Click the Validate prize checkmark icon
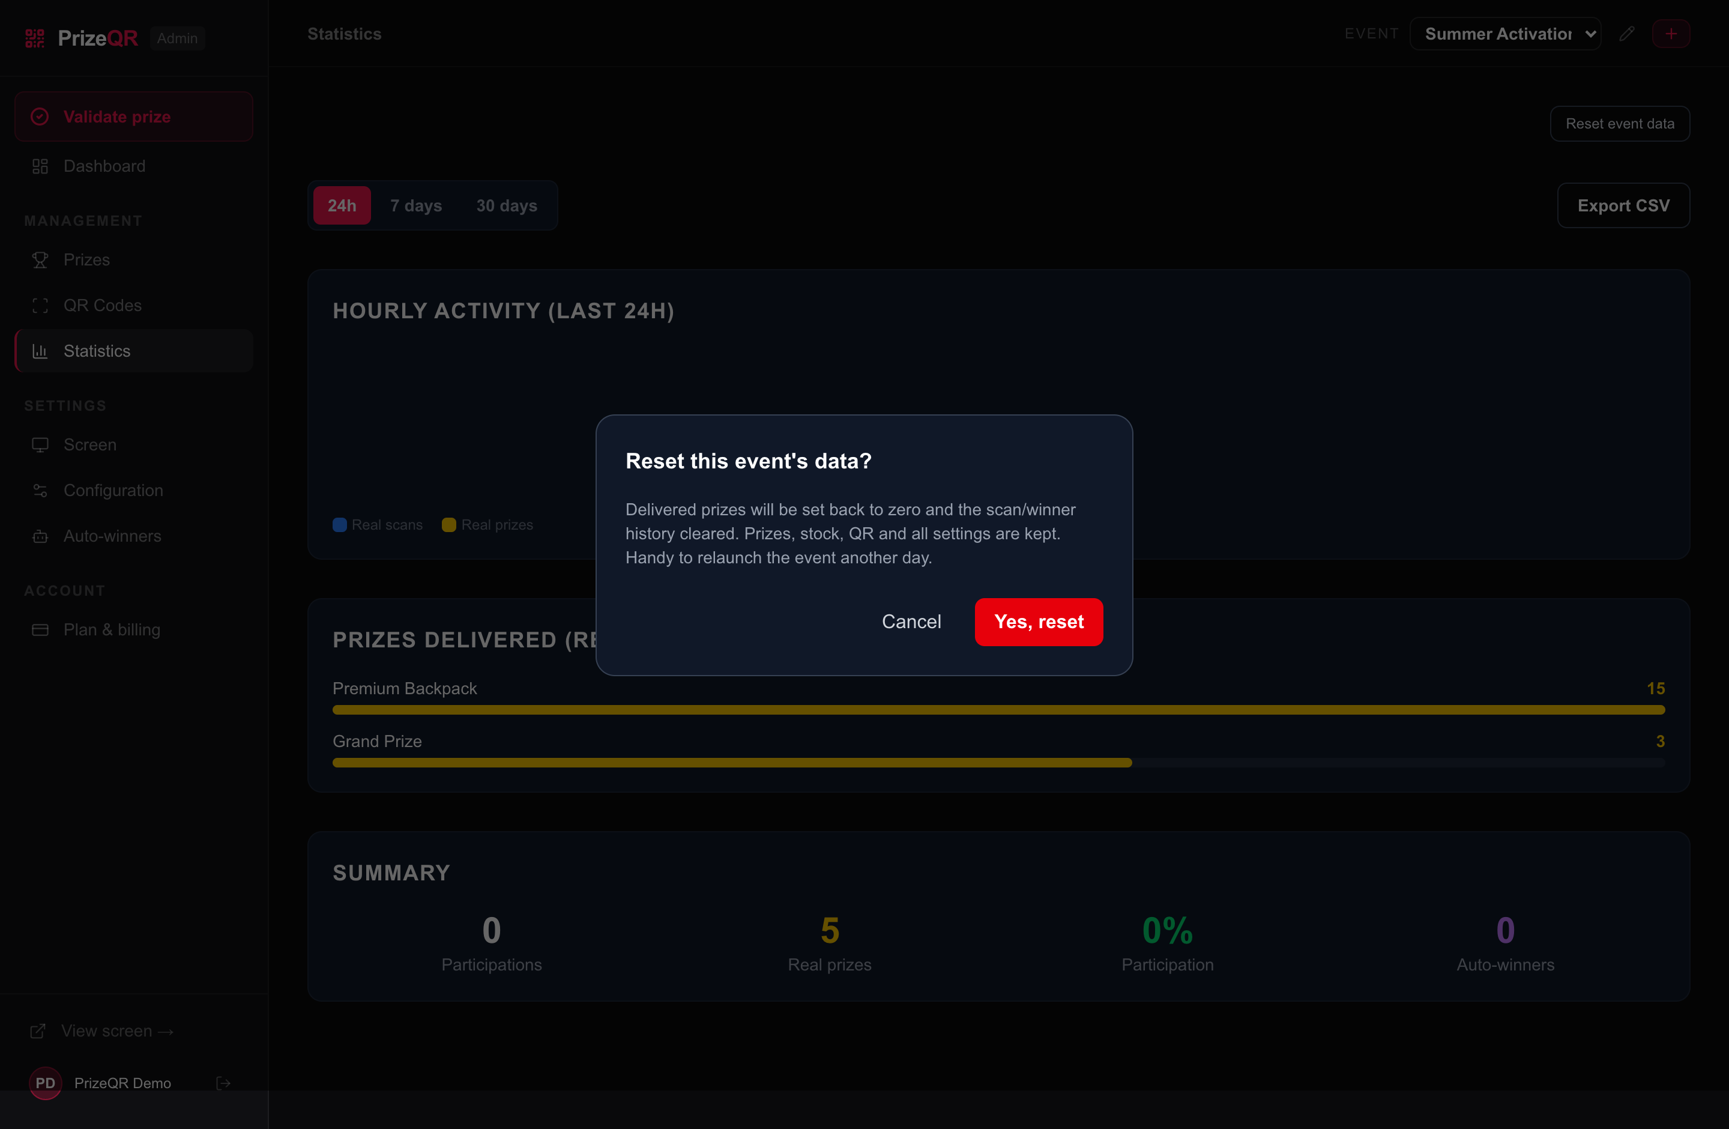1729x1129 pixels. (x=40, y=117)
